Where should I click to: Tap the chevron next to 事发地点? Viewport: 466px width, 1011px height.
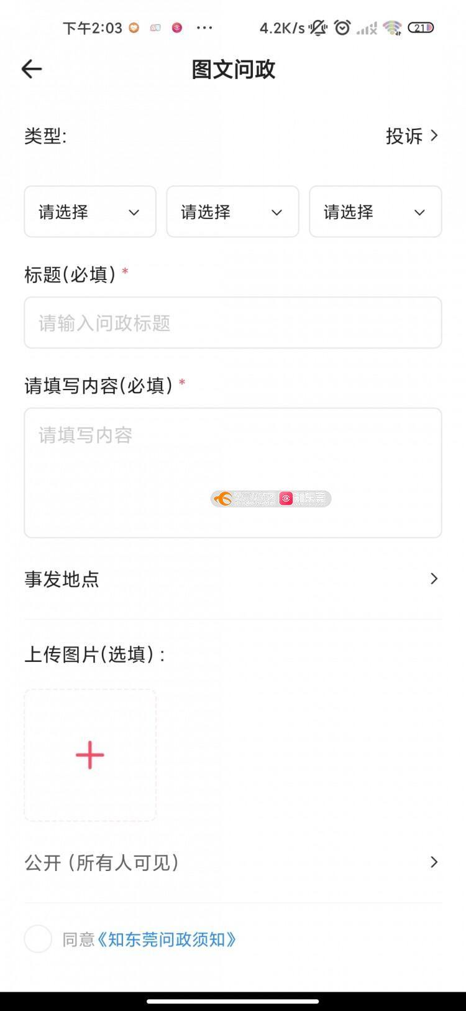click(434, 579)
